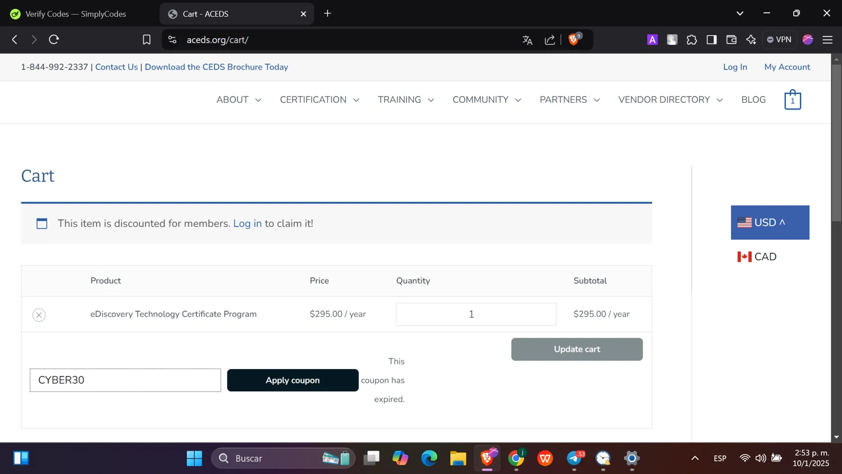This screenshot has height=474, width=842.
Task: Click the address bar URL aceds.org/cart/
Action: 217,40
